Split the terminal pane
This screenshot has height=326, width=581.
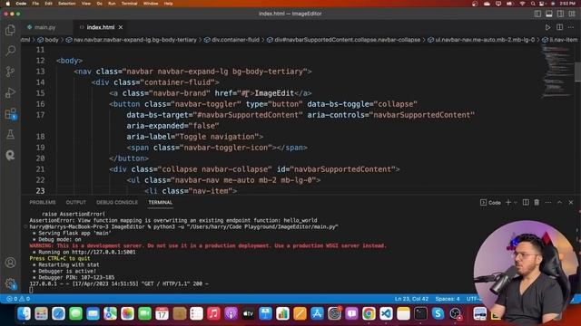pos(526,202)
